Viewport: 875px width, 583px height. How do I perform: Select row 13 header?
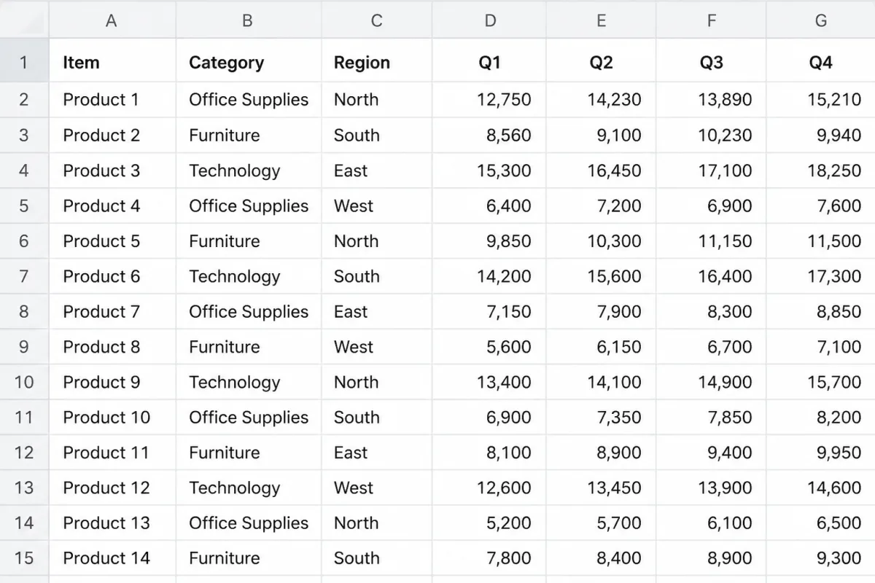pos(24,488)
